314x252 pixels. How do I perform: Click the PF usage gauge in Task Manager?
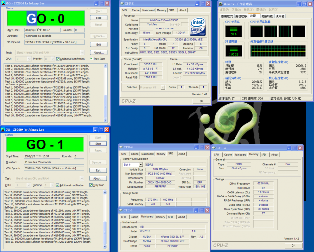pos(234,51)
